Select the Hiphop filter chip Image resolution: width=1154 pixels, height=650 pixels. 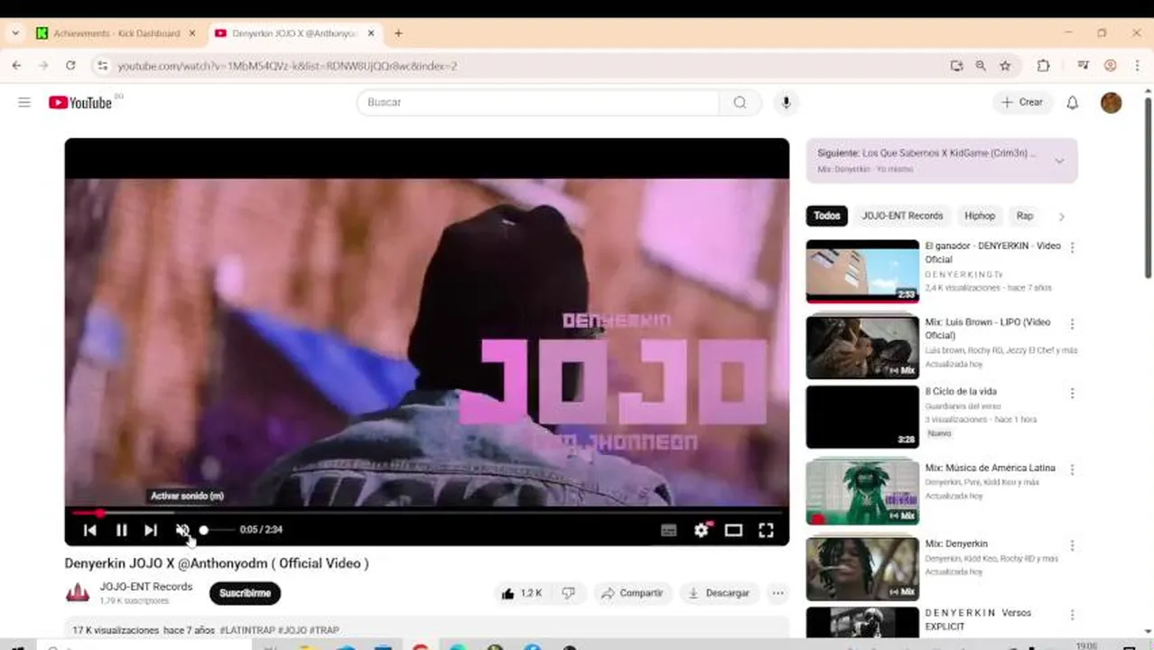click(980, 216)
